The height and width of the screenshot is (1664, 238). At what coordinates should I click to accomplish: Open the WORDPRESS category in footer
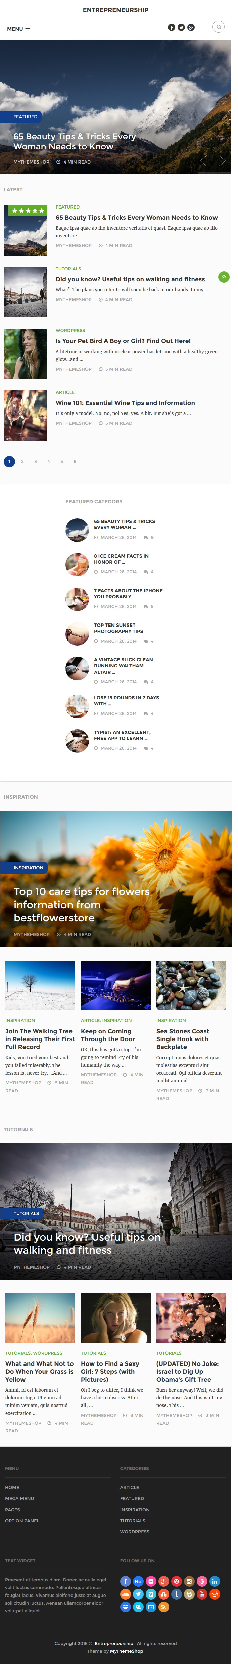[x=135, y=1532]
